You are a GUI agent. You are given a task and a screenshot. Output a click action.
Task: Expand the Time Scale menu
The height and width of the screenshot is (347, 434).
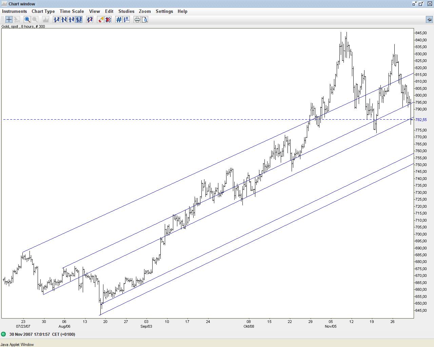point(72,11)
